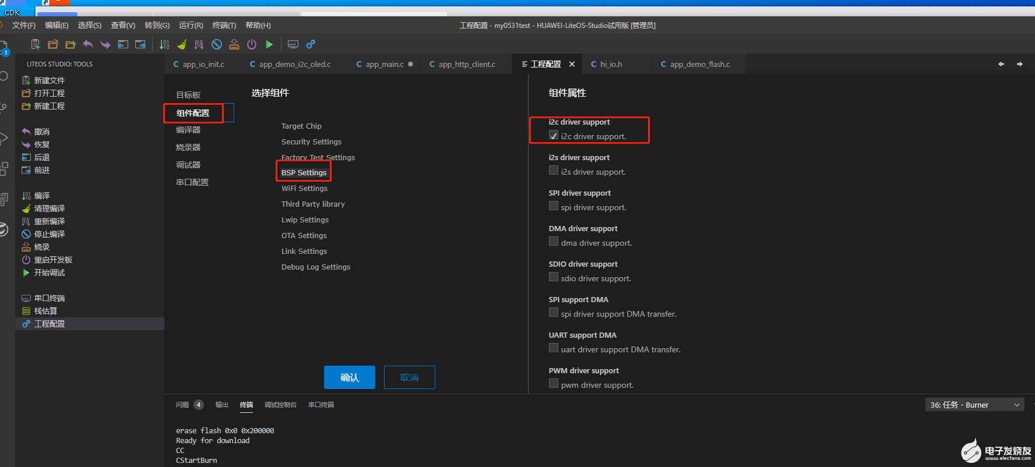This screenshot has height=467, width=1035.
Task: Enable uart driver support DMA transfer checkbox
Action: (554, 348)
